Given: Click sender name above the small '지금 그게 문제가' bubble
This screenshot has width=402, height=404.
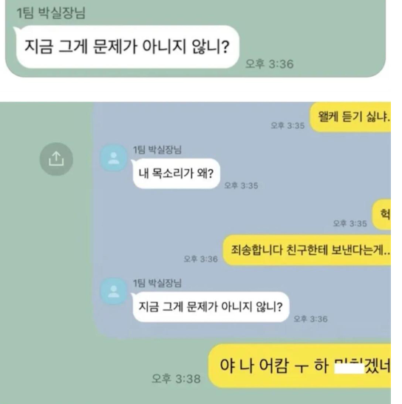Looking at the screenshot, I should click(157, 283).
